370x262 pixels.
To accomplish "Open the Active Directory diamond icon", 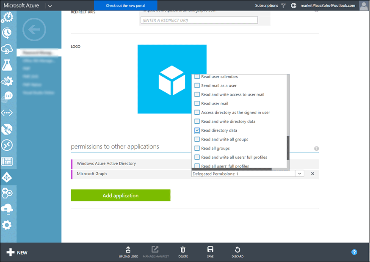I will [7, 177].
